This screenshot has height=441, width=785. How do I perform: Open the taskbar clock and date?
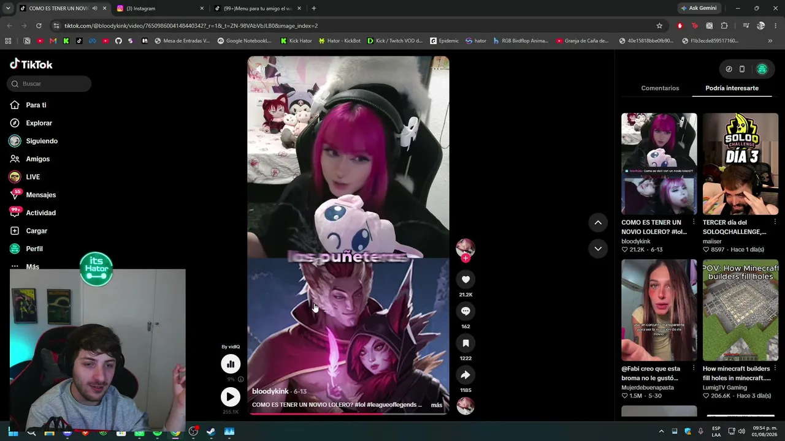(764, 432)
